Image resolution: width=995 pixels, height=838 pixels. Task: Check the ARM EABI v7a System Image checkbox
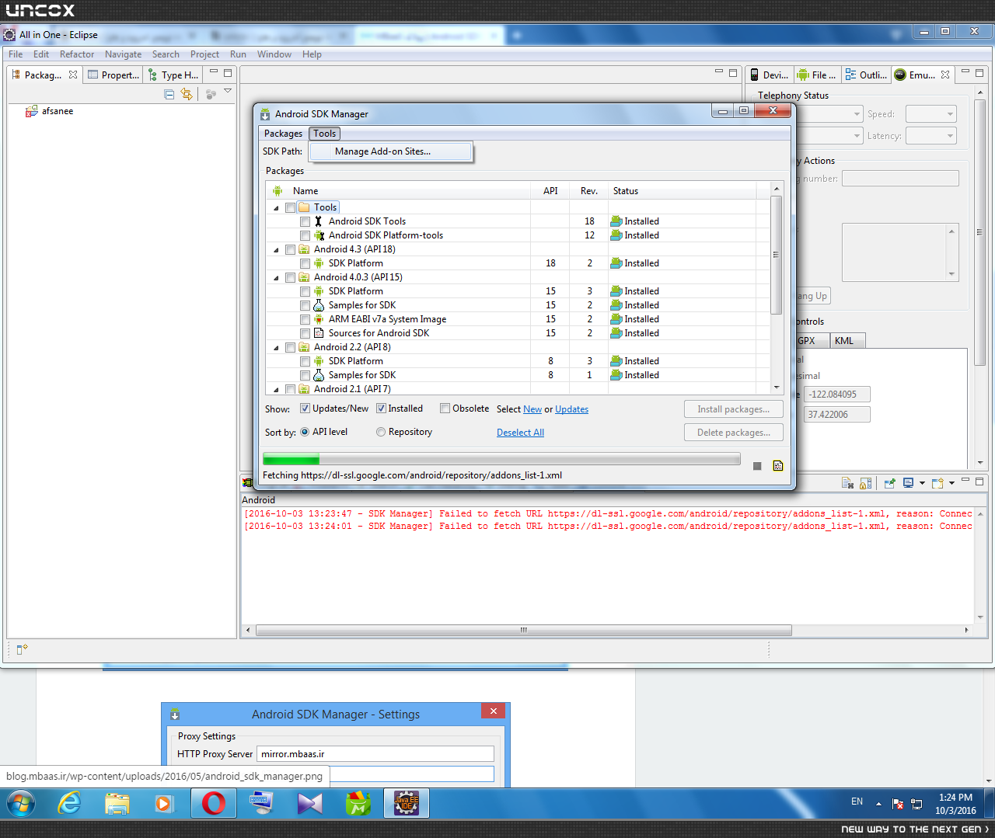305,320
